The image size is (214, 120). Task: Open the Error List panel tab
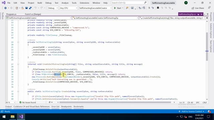click(x=56, y=107)
